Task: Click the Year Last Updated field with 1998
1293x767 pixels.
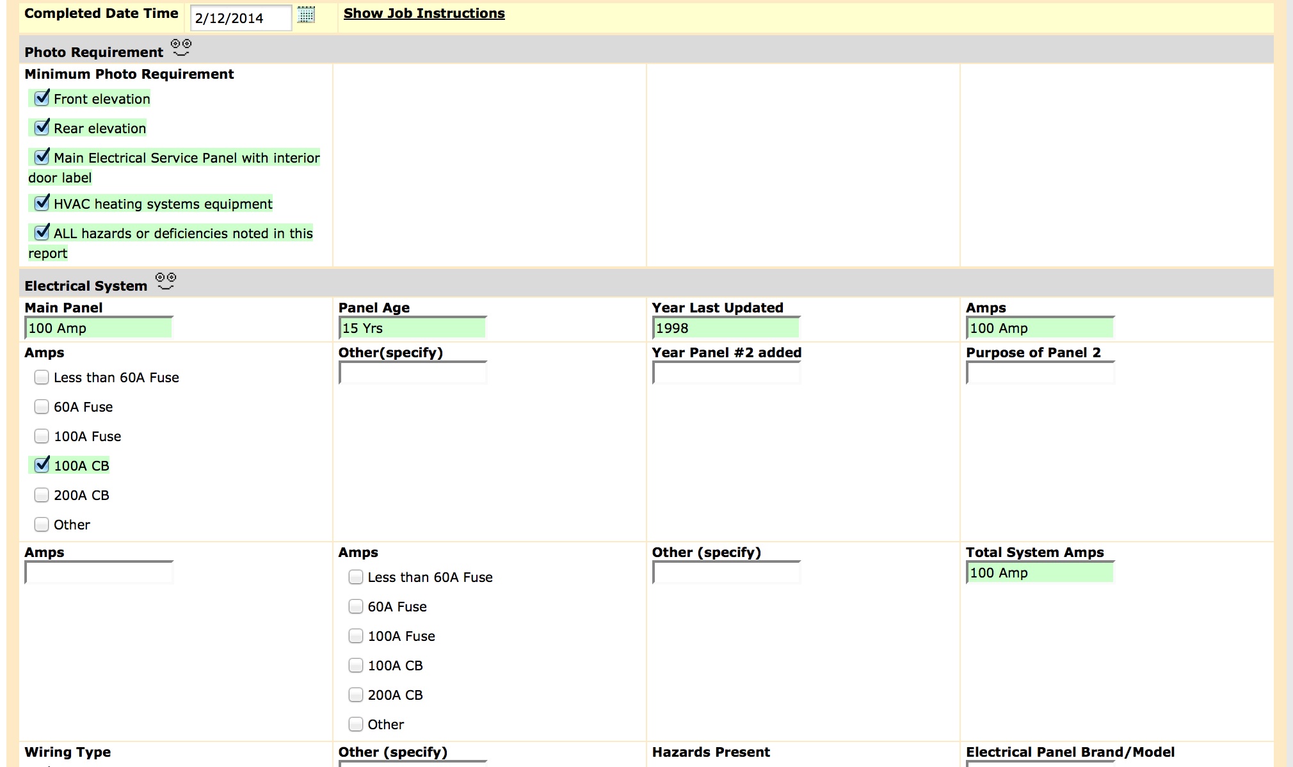Action: (x=727, y=328)
